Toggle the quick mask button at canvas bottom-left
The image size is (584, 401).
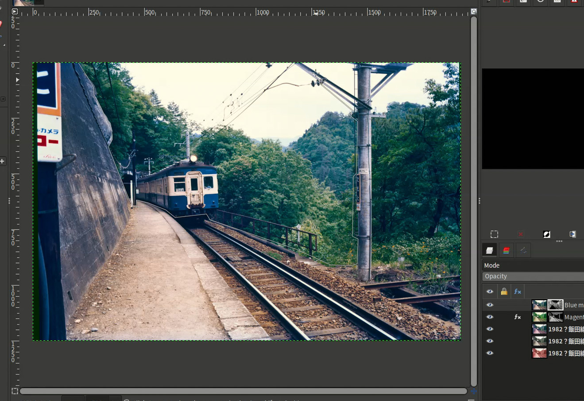pos(15,391)
